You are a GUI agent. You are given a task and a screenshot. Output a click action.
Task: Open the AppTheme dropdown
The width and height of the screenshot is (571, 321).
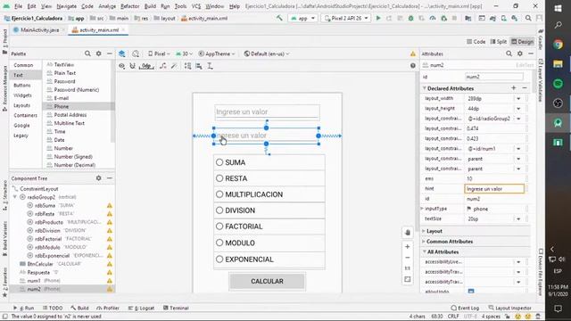point(217,53)
